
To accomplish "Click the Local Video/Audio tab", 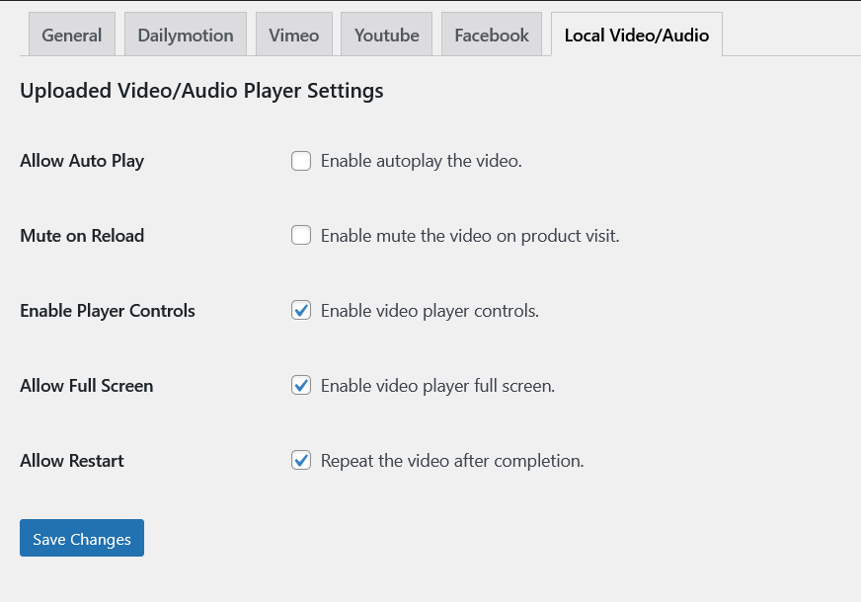I will point(636,35).
